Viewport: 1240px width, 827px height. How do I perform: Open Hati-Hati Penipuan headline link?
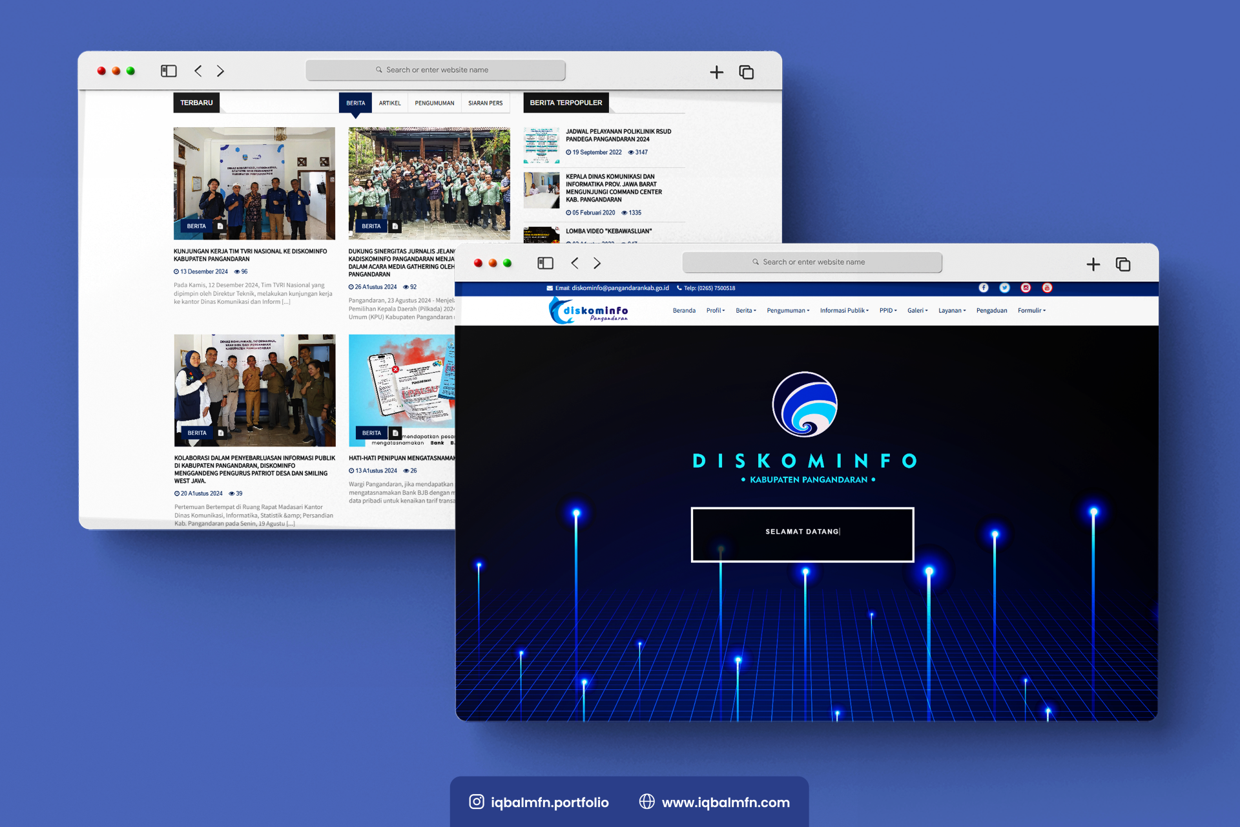coord(402,458)
